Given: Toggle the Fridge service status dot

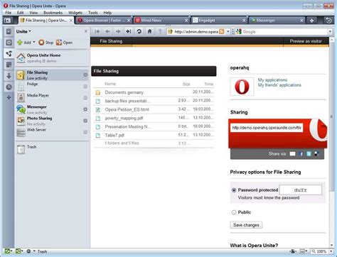Looking at the screenshot, I should [85, 87].
